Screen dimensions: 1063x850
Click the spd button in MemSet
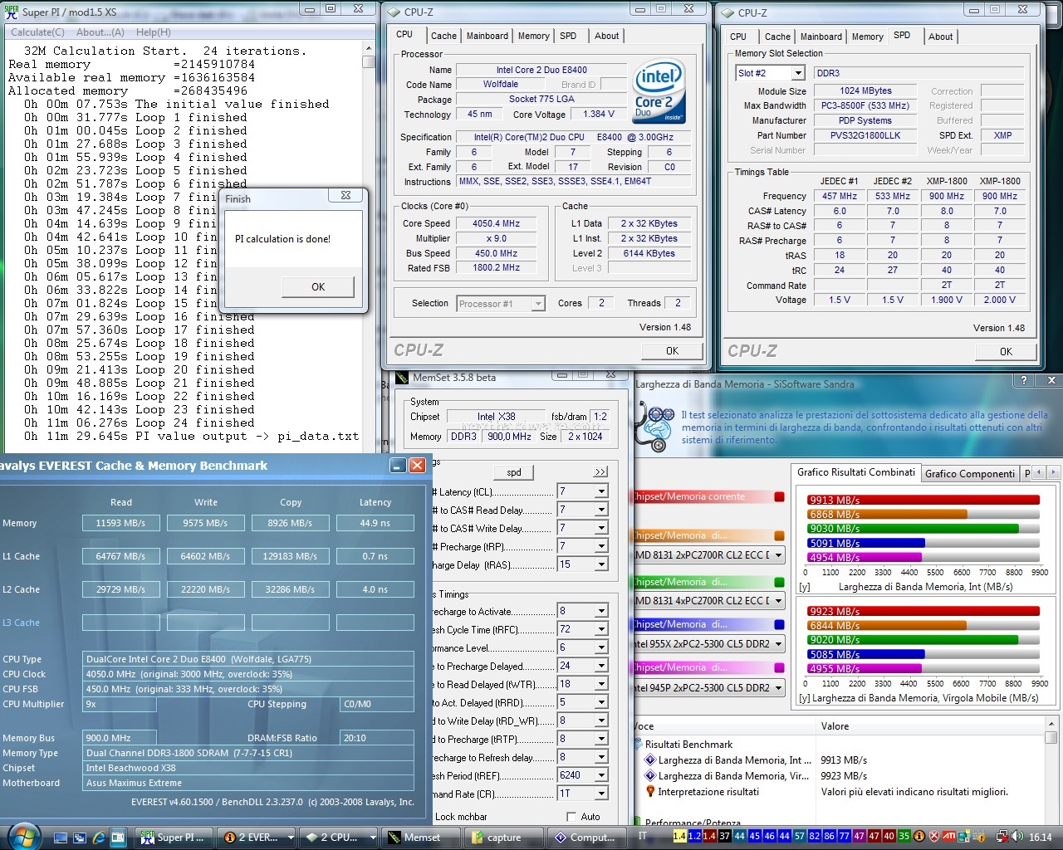[x=514, y=472]
